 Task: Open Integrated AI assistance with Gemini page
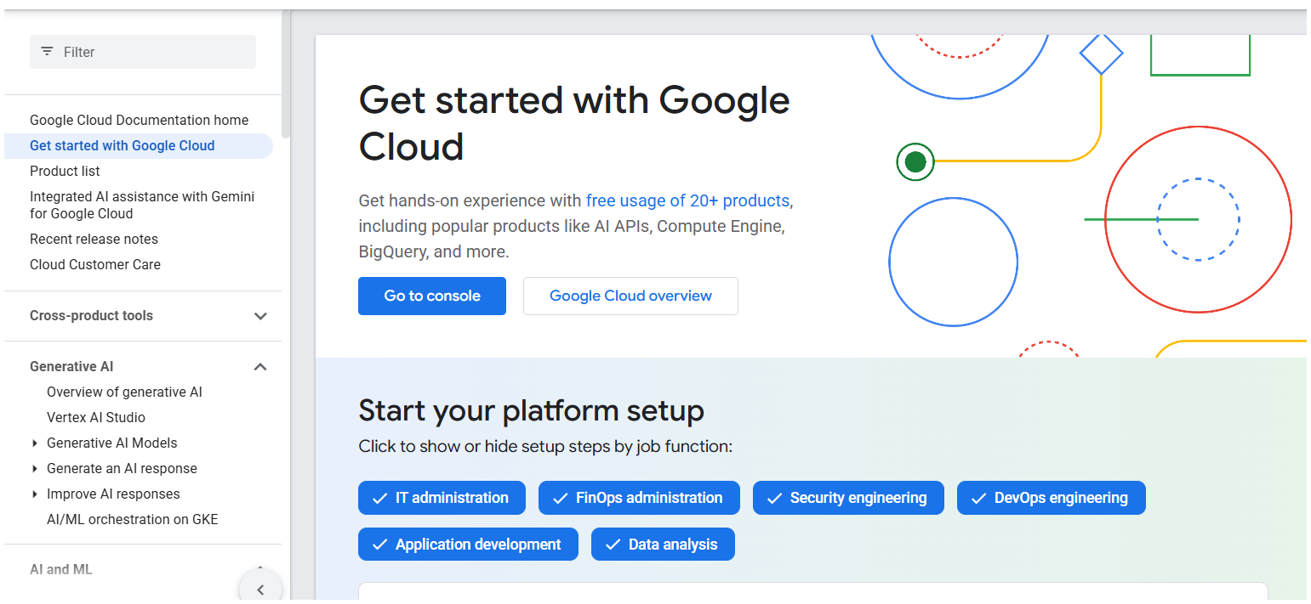[x=142, y=205]
